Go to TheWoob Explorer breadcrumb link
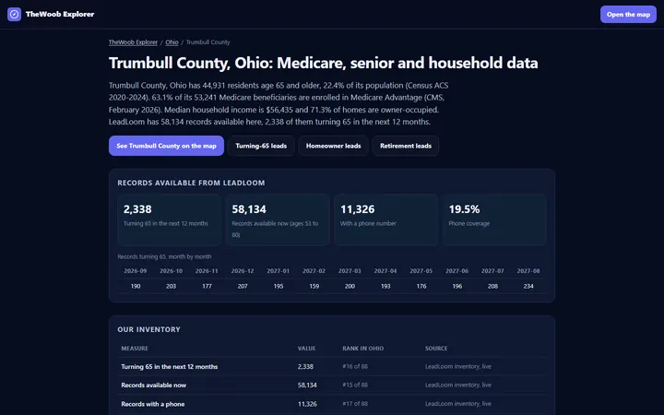 click(x=133, y=42)
